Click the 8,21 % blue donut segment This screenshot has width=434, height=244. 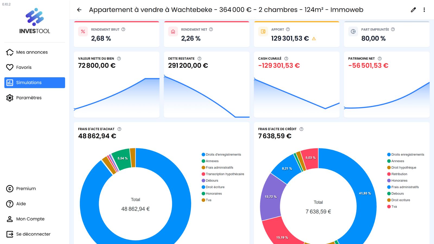(287, 169)
